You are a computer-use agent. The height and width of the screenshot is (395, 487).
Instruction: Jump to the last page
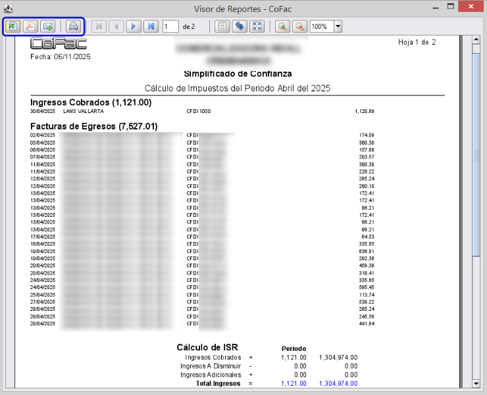tap(151, 26)
